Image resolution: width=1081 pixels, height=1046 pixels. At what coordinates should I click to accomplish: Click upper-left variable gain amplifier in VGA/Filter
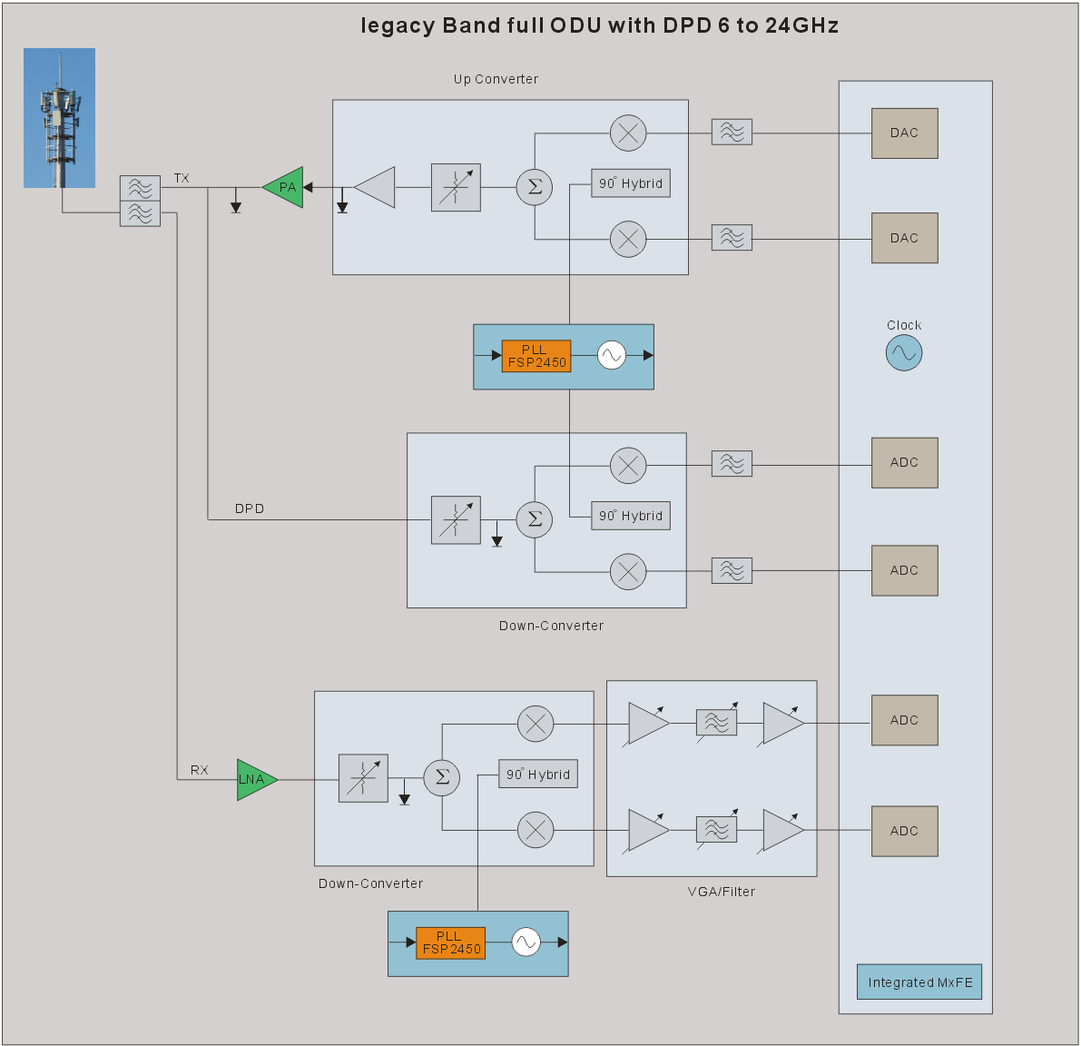(x=646, y=724)
